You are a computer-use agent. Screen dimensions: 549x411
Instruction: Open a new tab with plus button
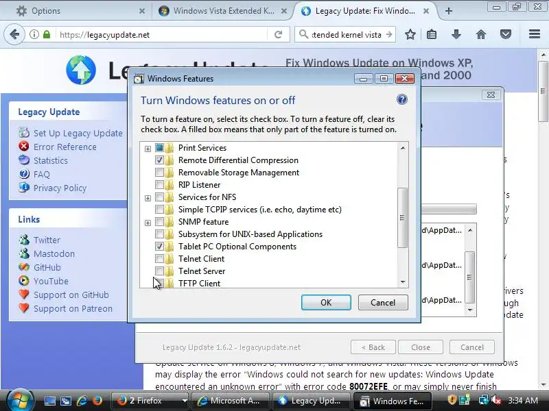449,11
